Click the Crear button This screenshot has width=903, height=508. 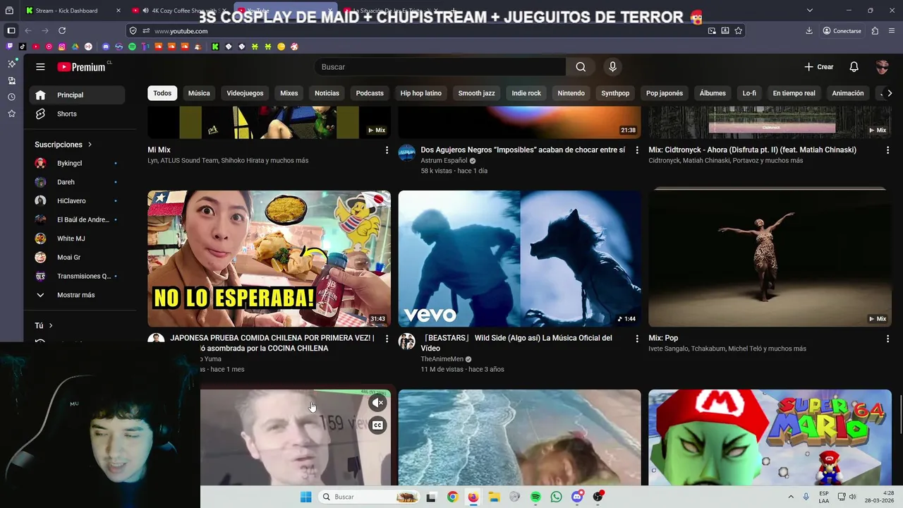tap(819, 67)
